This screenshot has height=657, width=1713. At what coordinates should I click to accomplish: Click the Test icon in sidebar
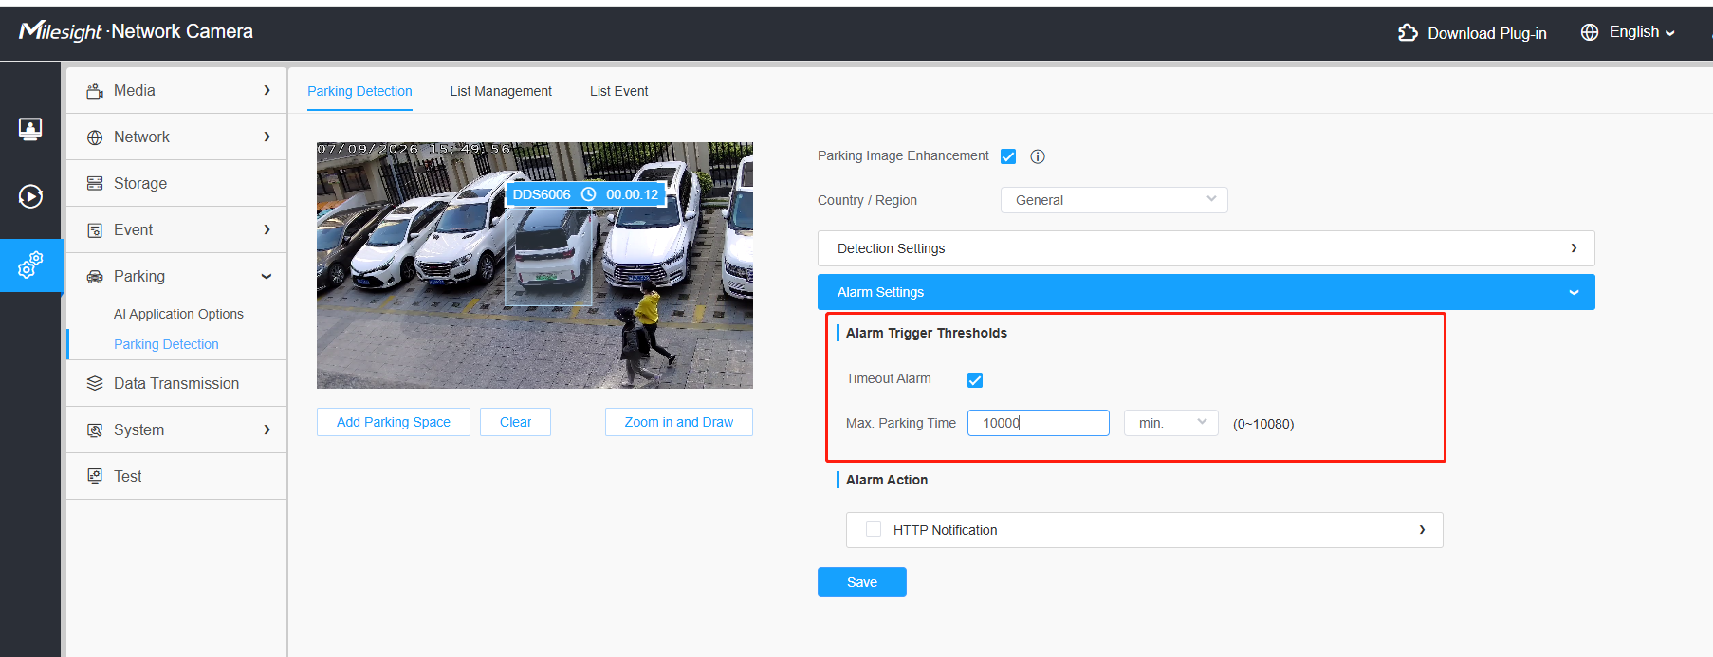[x=95, y=477]
